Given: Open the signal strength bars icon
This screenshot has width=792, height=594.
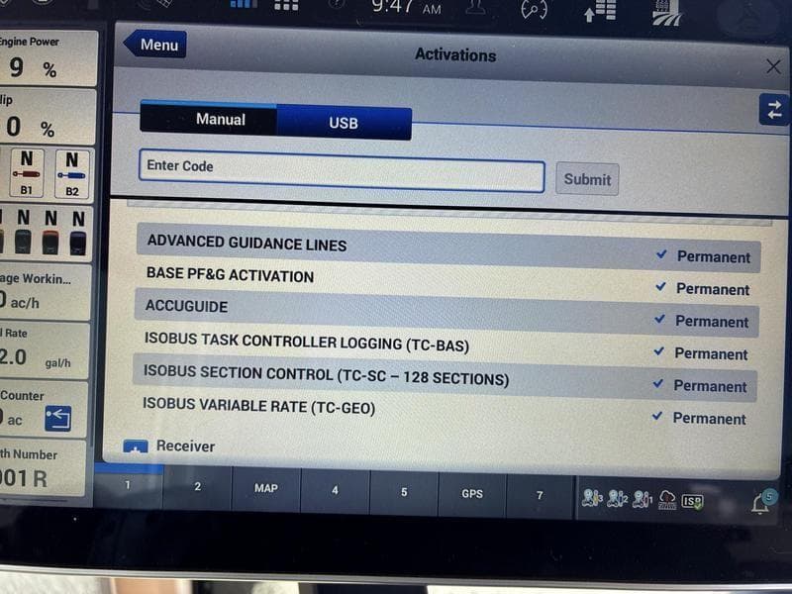Looking at the screenshot, I should (244, 4).
